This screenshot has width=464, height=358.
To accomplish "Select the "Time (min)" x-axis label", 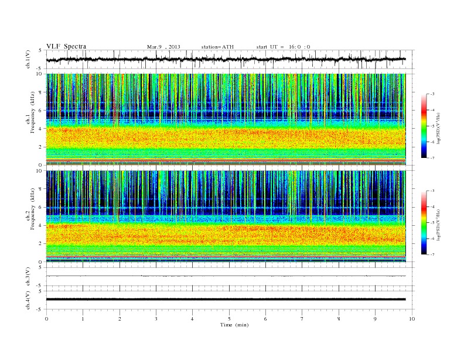I will [234, 325].
